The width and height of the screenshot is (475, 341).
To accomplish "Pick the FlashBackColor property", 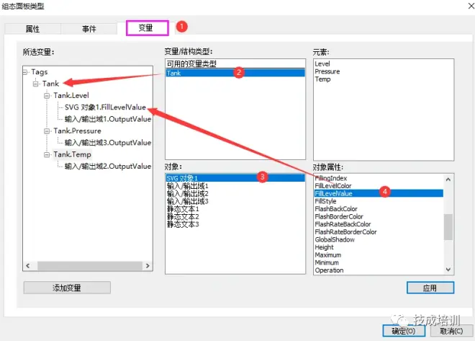I will [336, 209].
